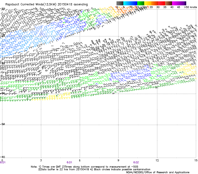Click the '9' longitude axis label
198x174 pixels.
(x=118, y=160)
